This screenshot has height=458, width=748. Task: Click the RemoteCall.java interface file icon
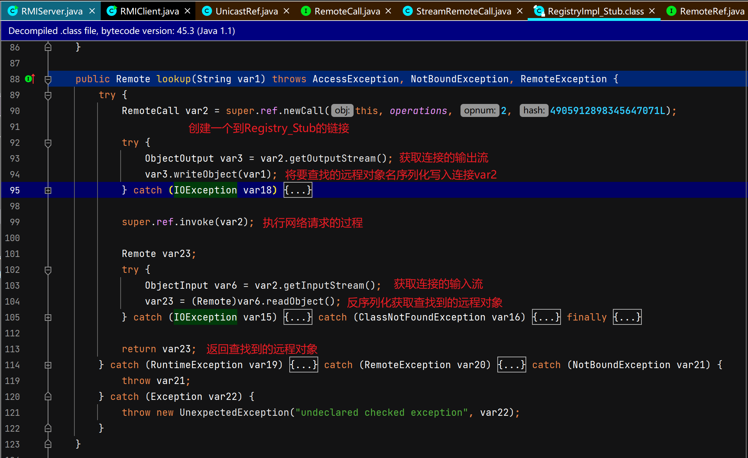coord(306,11)
